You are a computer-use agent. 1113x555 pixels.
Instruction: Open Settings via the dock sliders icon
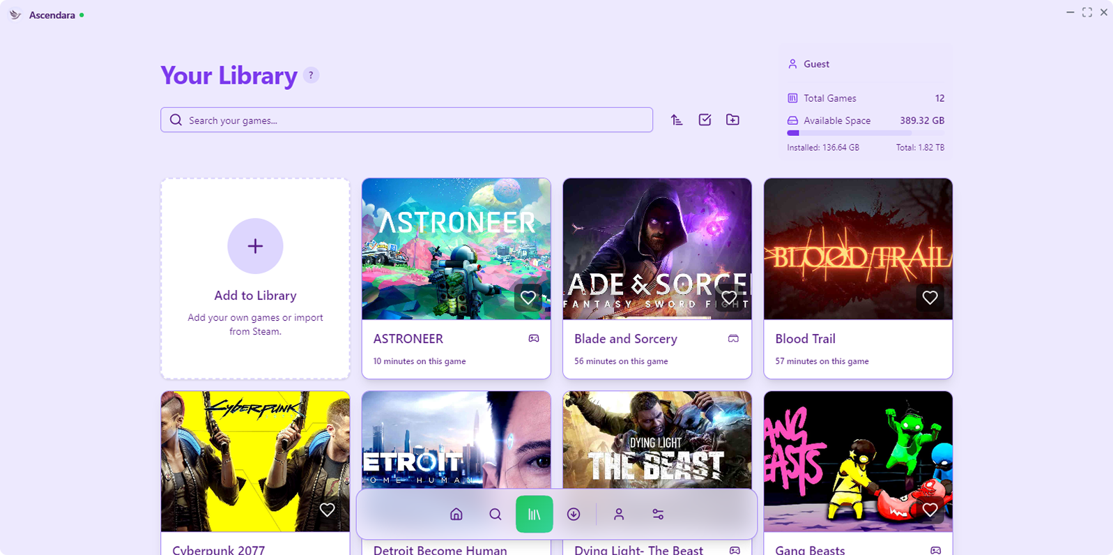[658, 515]
